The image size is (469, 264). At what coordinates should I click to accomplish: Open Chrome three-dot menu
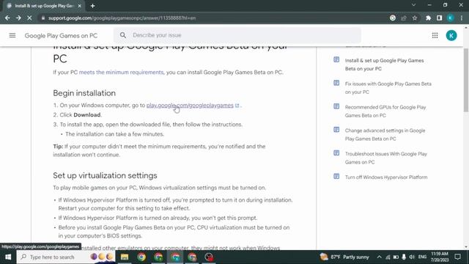(462, 18)
